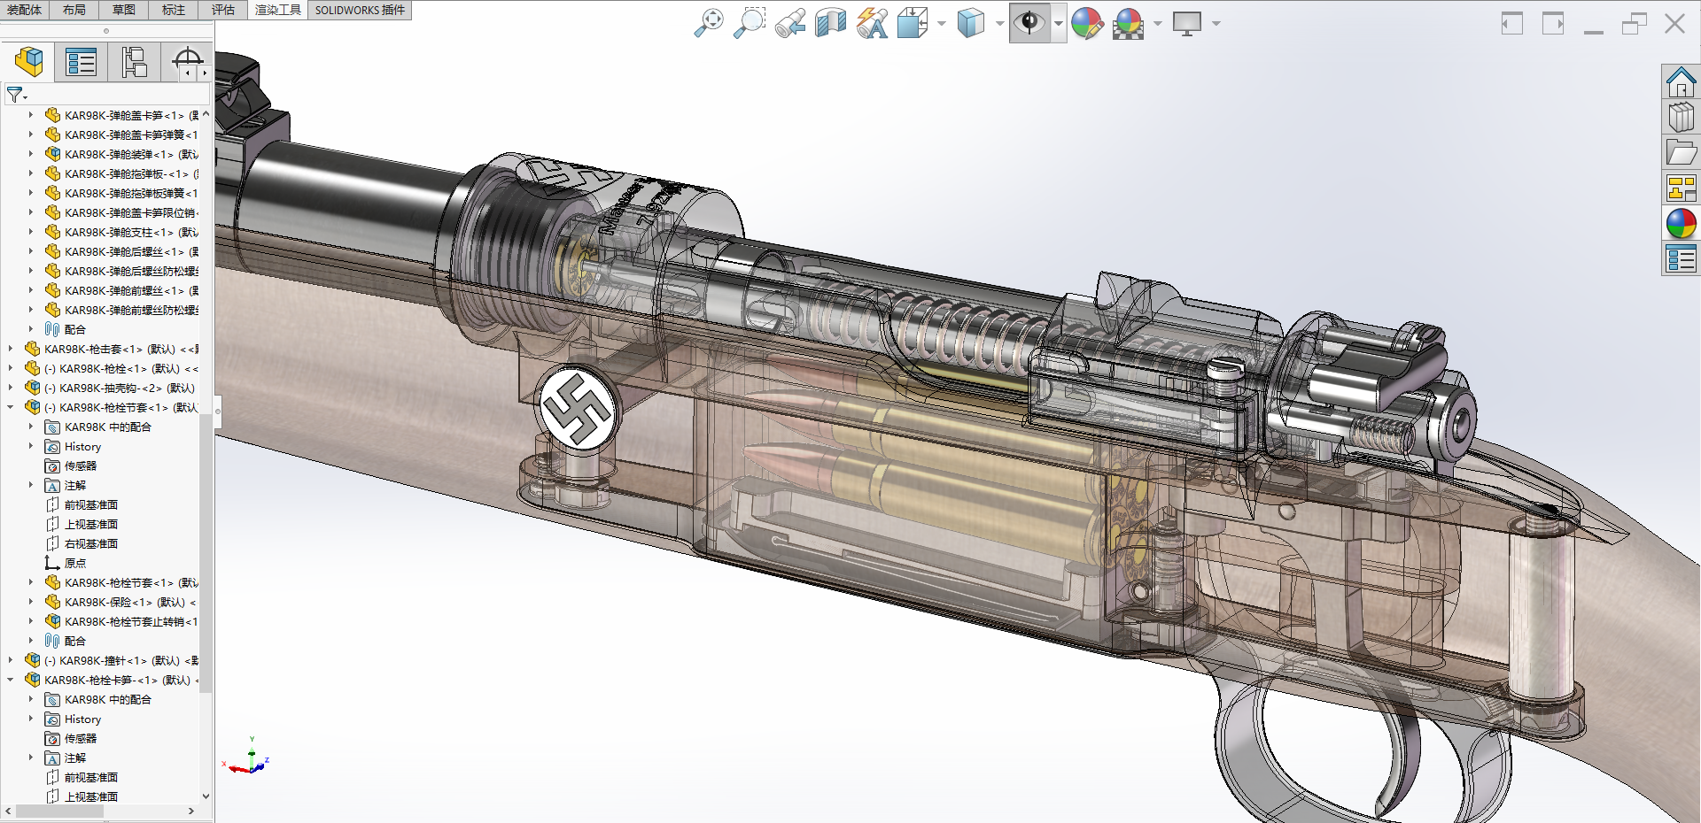Open the 布局 ribbon tab

[74, 10]
